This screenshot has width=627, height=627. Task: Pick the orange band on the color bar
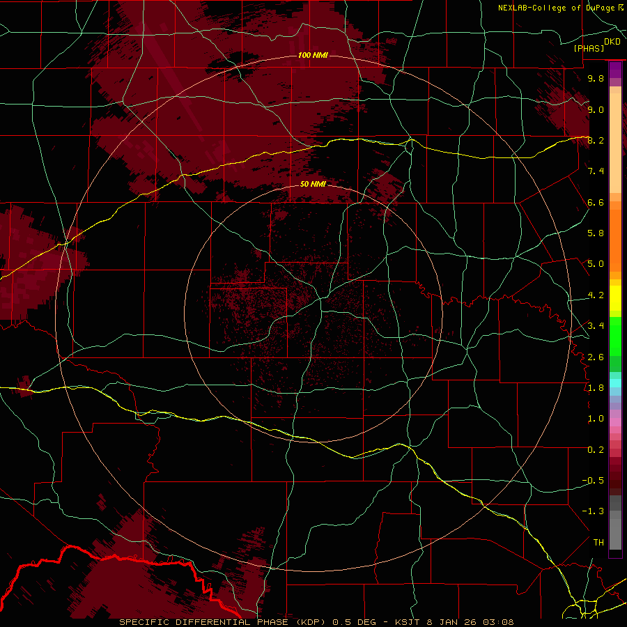(x=615, y=240)
